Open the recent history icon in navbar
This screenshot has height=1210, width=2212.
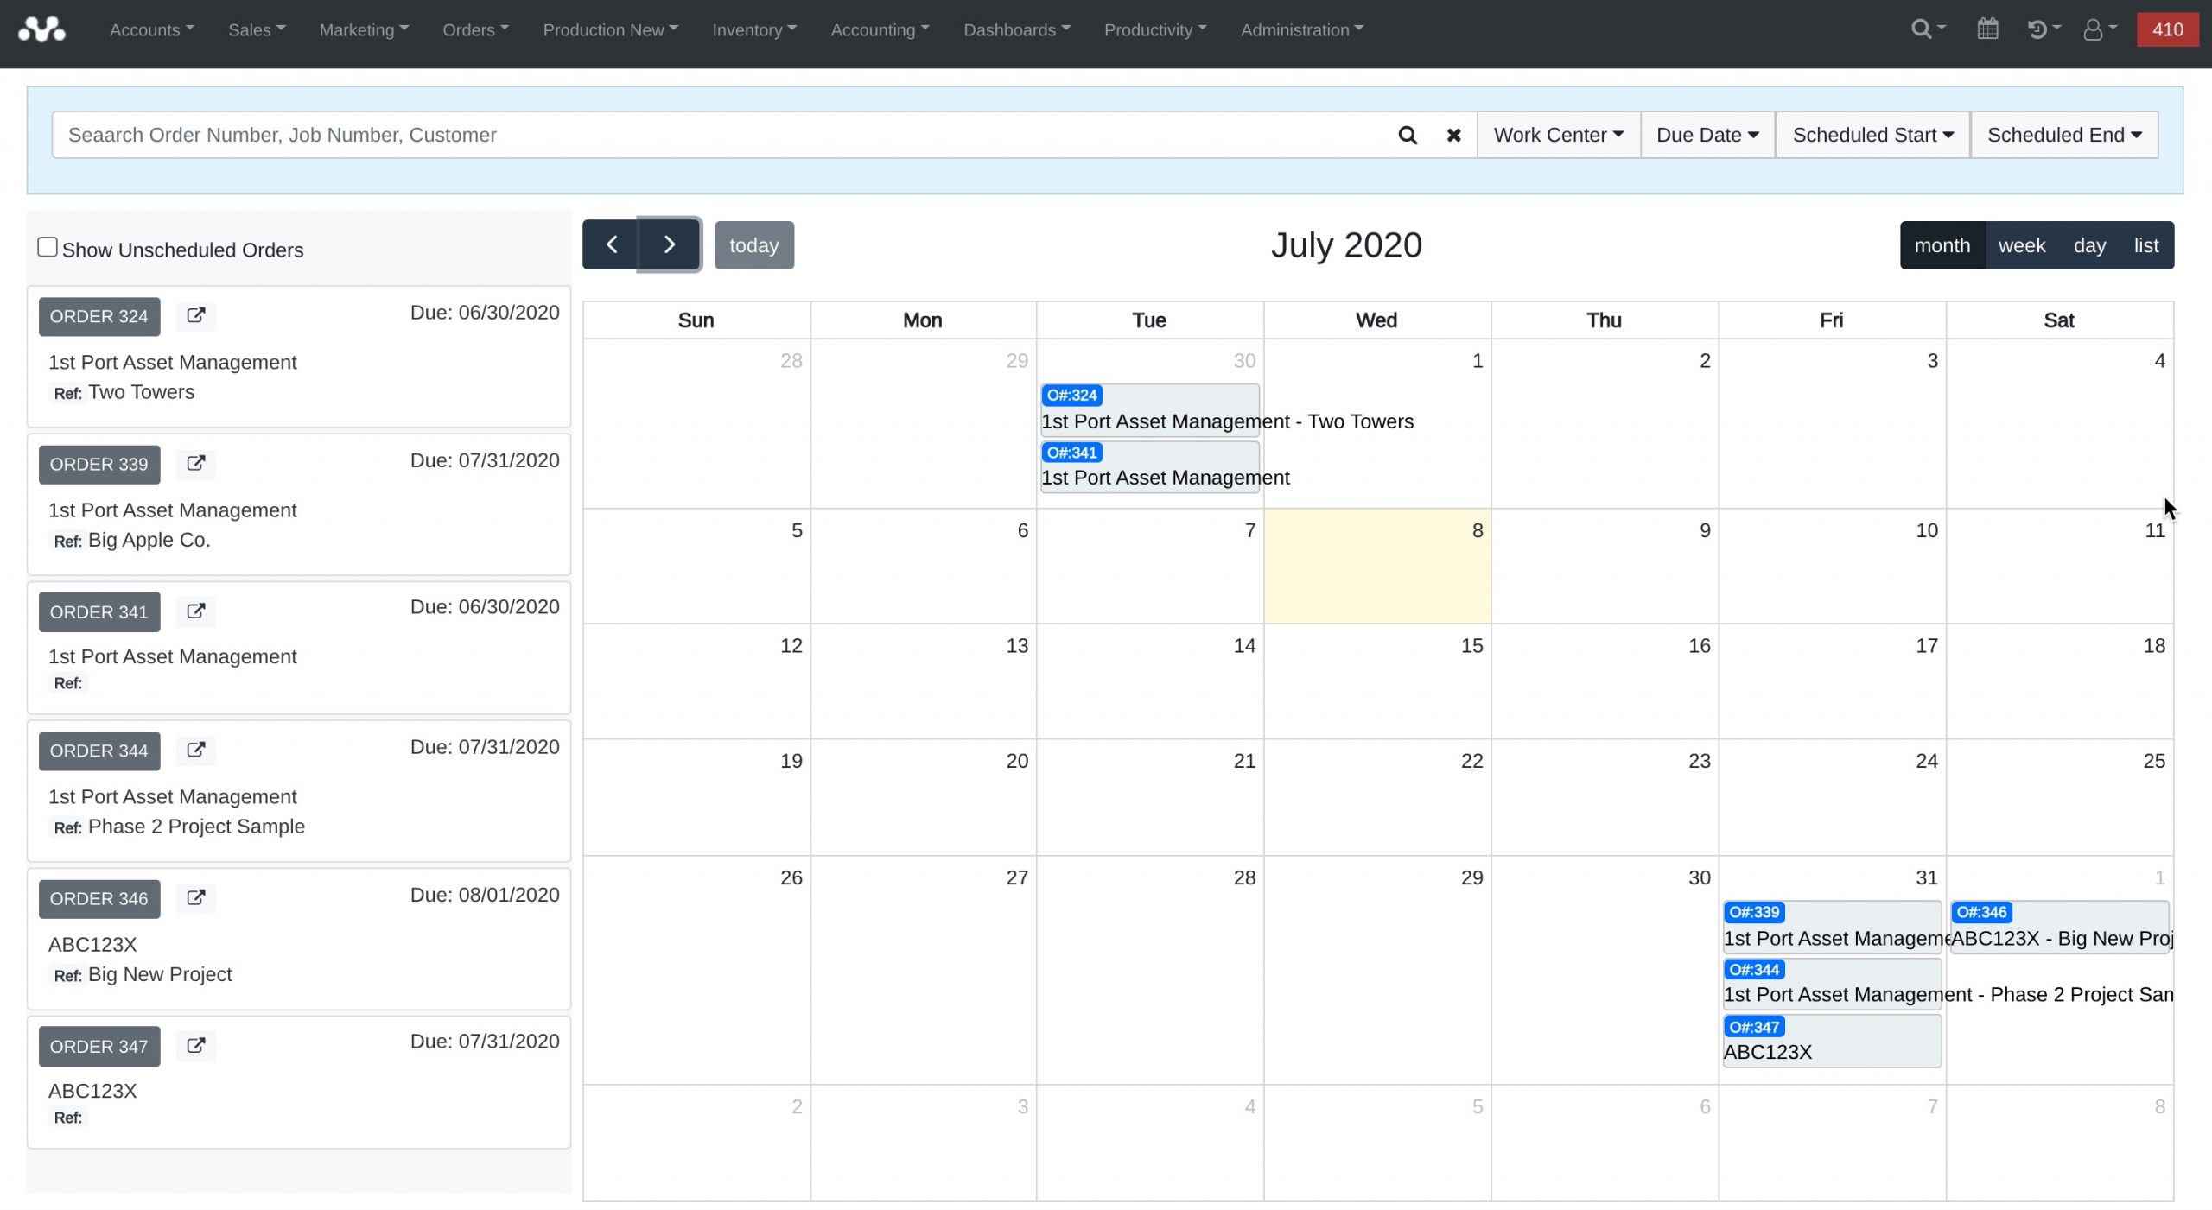click(x=2044, y=29)
